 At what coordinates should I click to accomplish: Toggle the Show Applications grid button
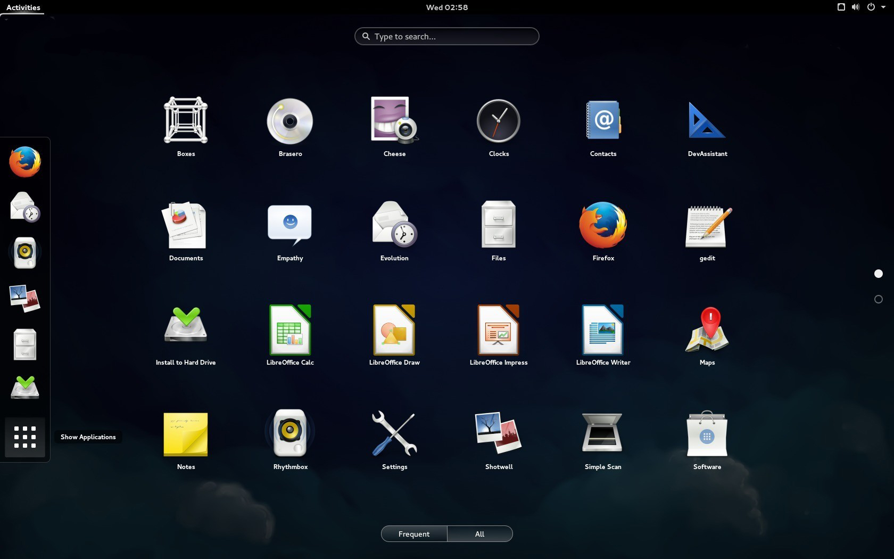point(25,437)
